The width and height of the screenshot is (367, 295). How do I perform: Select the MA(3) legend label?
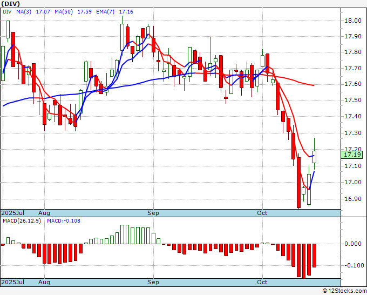point(24,11)
